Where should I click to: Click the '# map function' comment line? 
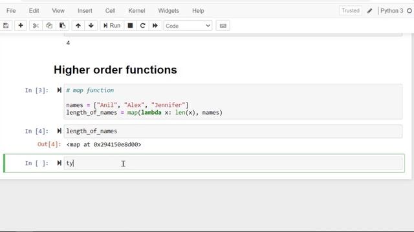click(90, 90)
